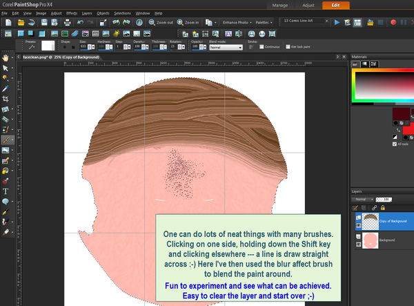
Task: Open the script dropdown 13 Comic Line Art
Action: (305, 22)
